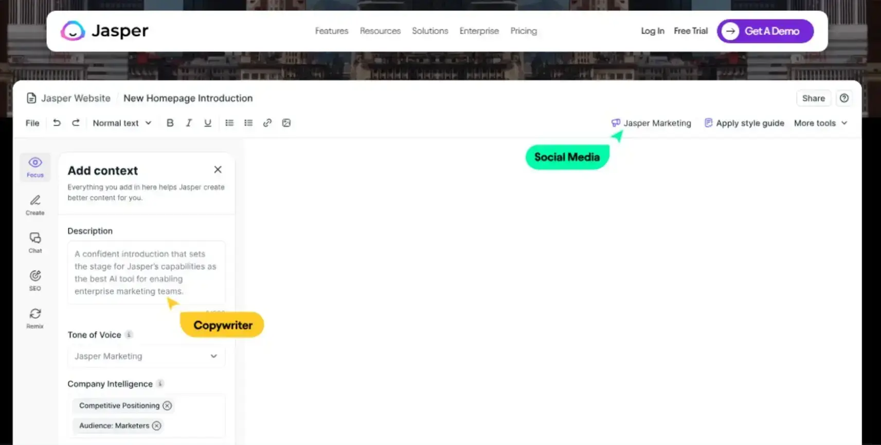Click the undo arrow icon
The image size is (881, 445).
point(57,123)
